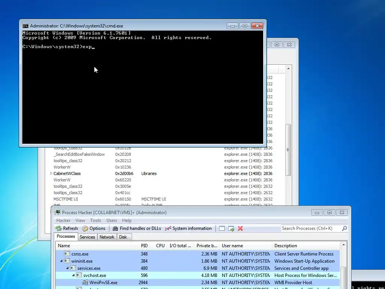Sort by User name column header
This screenshot has height=289, width=385.
tap(246, 245)
